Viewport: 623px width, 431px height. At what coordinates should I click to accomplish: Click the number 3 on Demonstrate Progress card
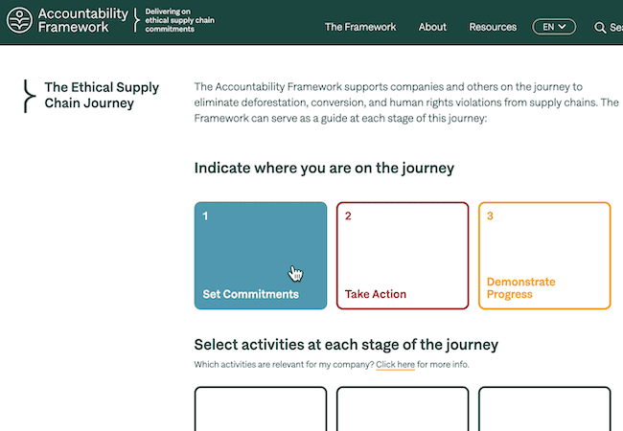click(490, 215)
